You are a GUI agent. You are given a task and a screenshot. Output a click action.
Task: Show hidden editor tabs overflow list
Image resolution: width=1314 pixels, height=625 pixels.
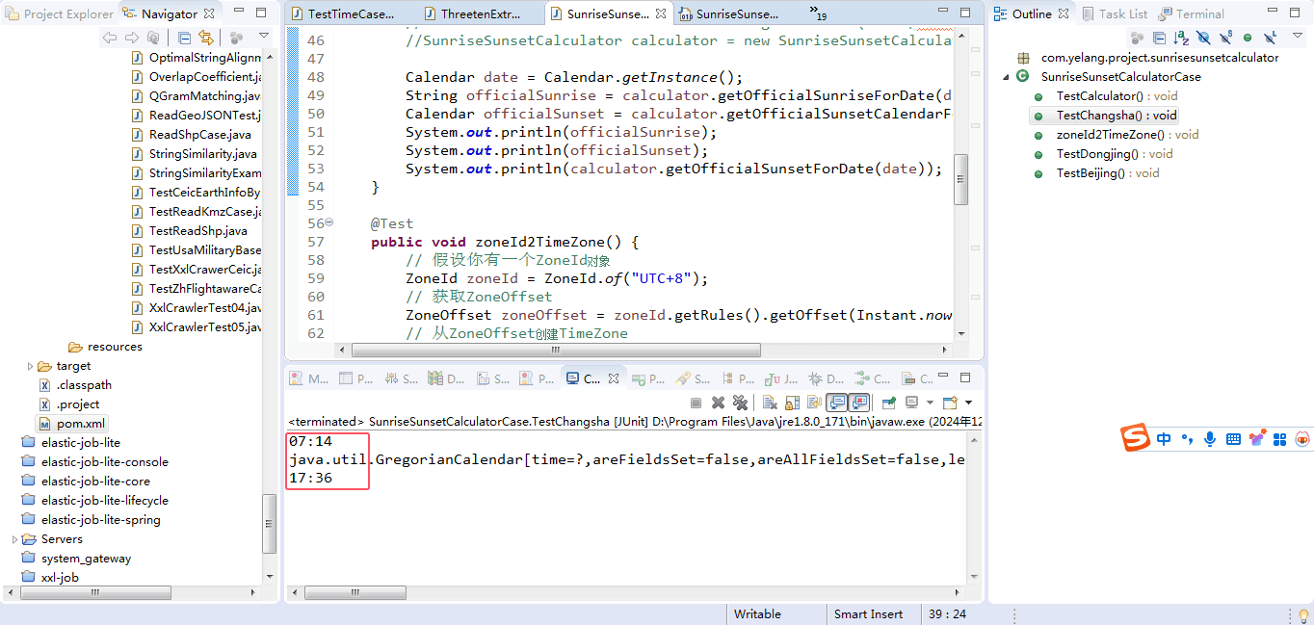click(818, 13)
